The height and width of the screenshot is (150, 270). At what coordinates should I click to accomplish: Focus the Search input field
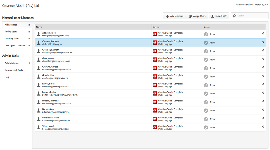(x=251, y=16)
